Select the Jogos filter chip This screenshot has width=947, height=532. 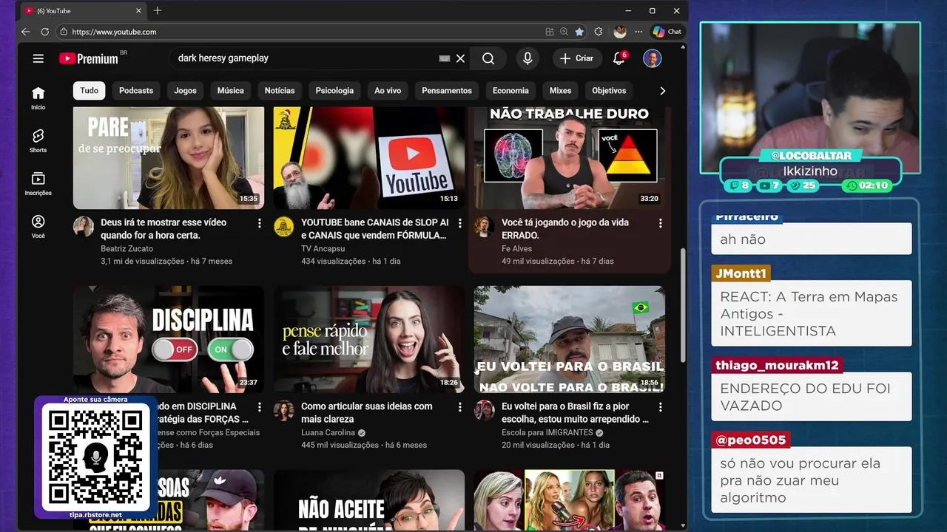click(x=185, y=90)
